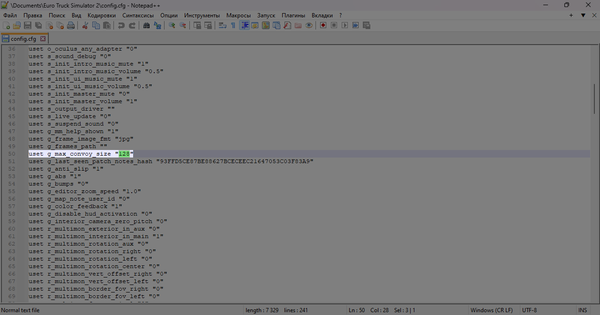Toggle show all characters pilcrow icon
The image size is (600, 315).
coord(233,25)
